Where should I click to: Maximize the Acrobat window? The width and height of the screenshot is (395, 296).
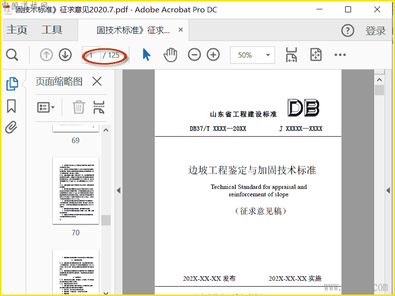(348, 9)
